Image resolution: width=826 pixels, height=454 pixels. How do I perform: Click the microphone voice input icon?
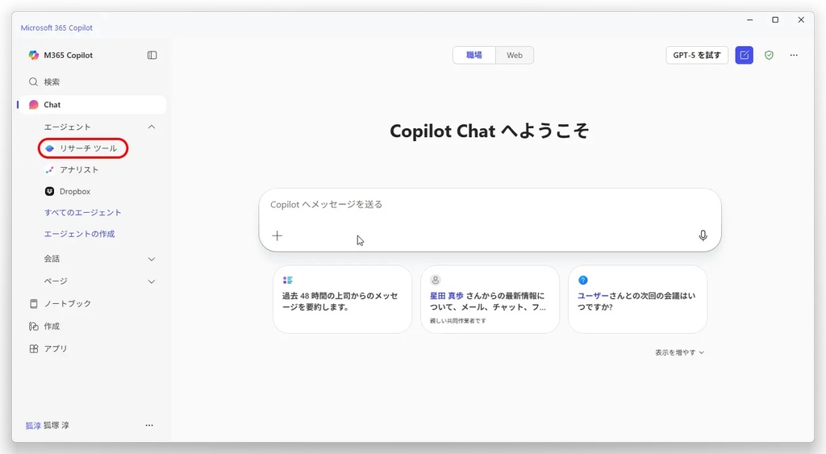[x=703, y=235]
